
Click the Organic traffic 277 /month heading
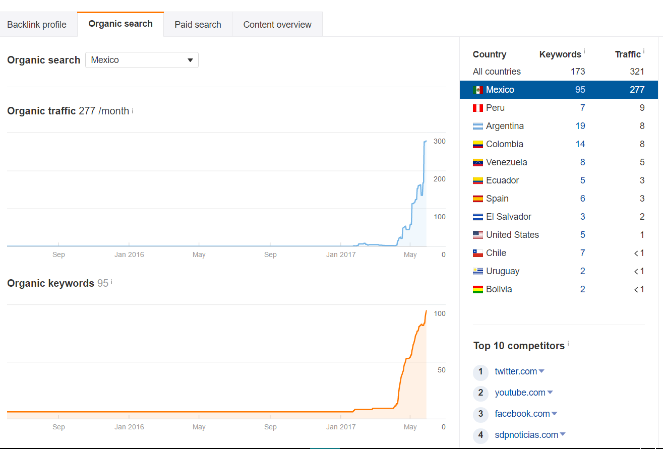point(68,111)
